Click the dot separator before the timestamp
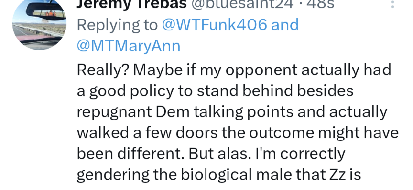 point(300,4)
